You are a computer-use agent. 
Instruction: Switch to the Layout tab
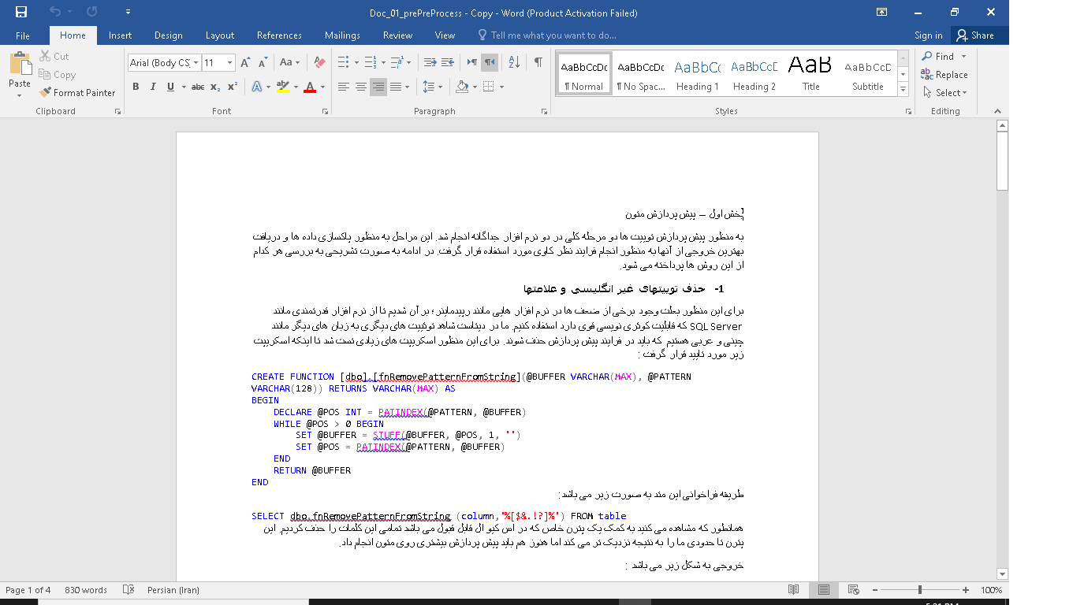click(220, 35)
